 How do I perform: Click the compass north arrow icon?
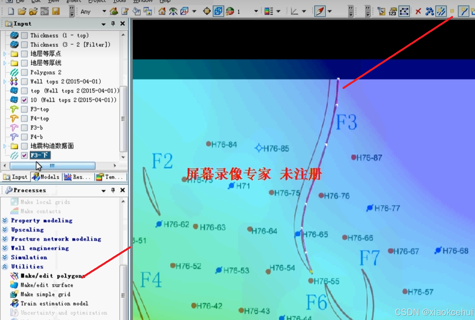[320, 11]
